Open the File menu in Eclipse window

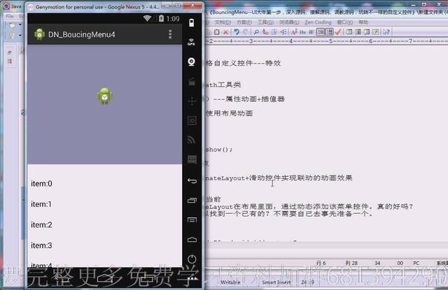[10, 16]
